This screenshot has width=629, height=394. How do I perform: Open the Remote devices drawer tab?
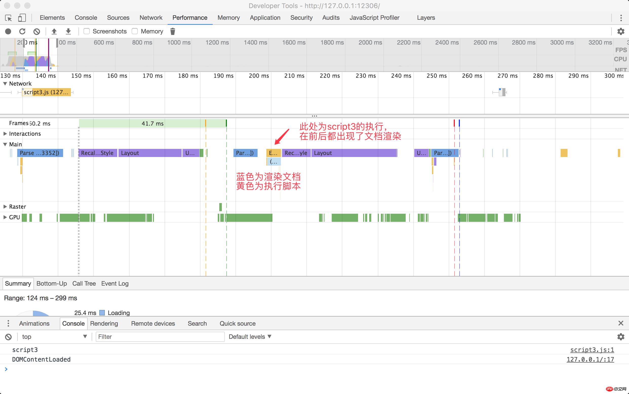[x=153, y=323]
